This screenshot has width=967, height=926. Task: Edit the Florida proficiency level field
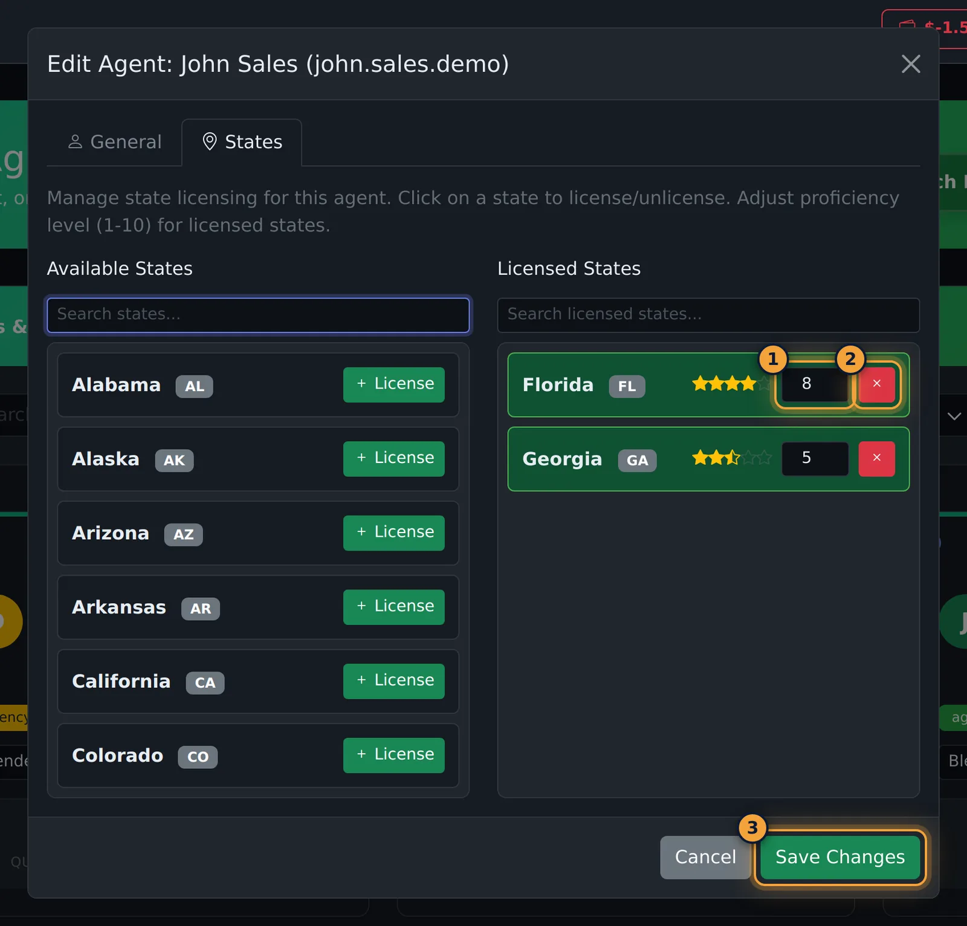click(815, 384)
